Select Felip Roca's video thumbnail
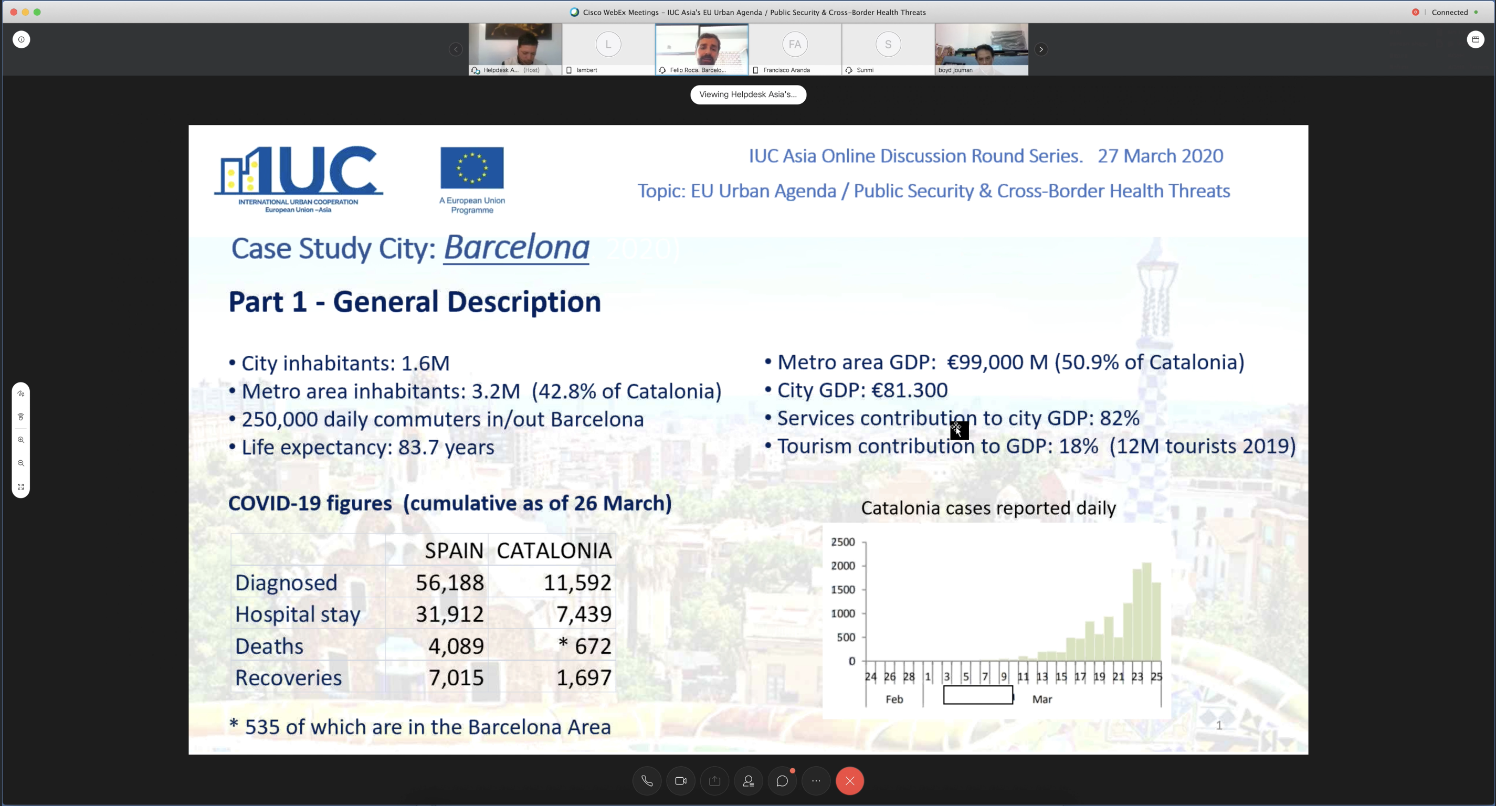Screen dimensions: 1496x806 701,49
